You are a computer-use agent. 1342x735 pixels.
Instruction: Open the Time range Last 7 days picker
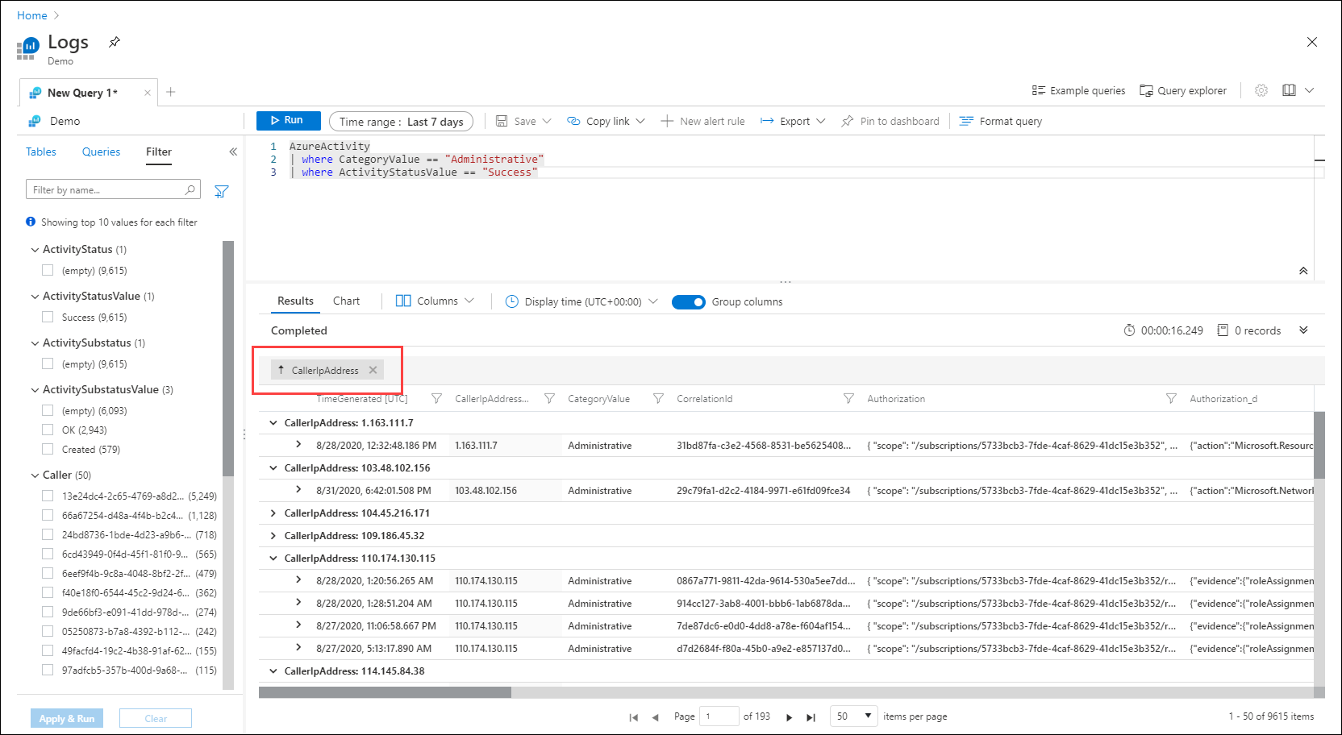[401, 122]
